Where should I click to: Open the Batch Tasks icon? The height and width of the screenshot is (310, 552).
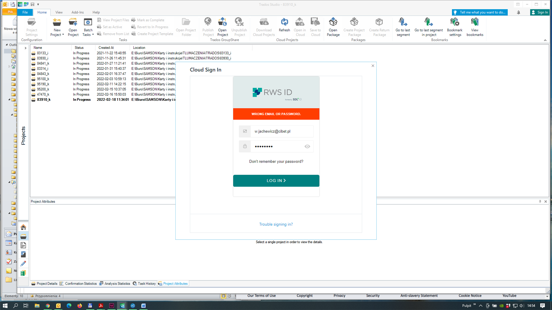pyautogui.click(x=88, y=22)
